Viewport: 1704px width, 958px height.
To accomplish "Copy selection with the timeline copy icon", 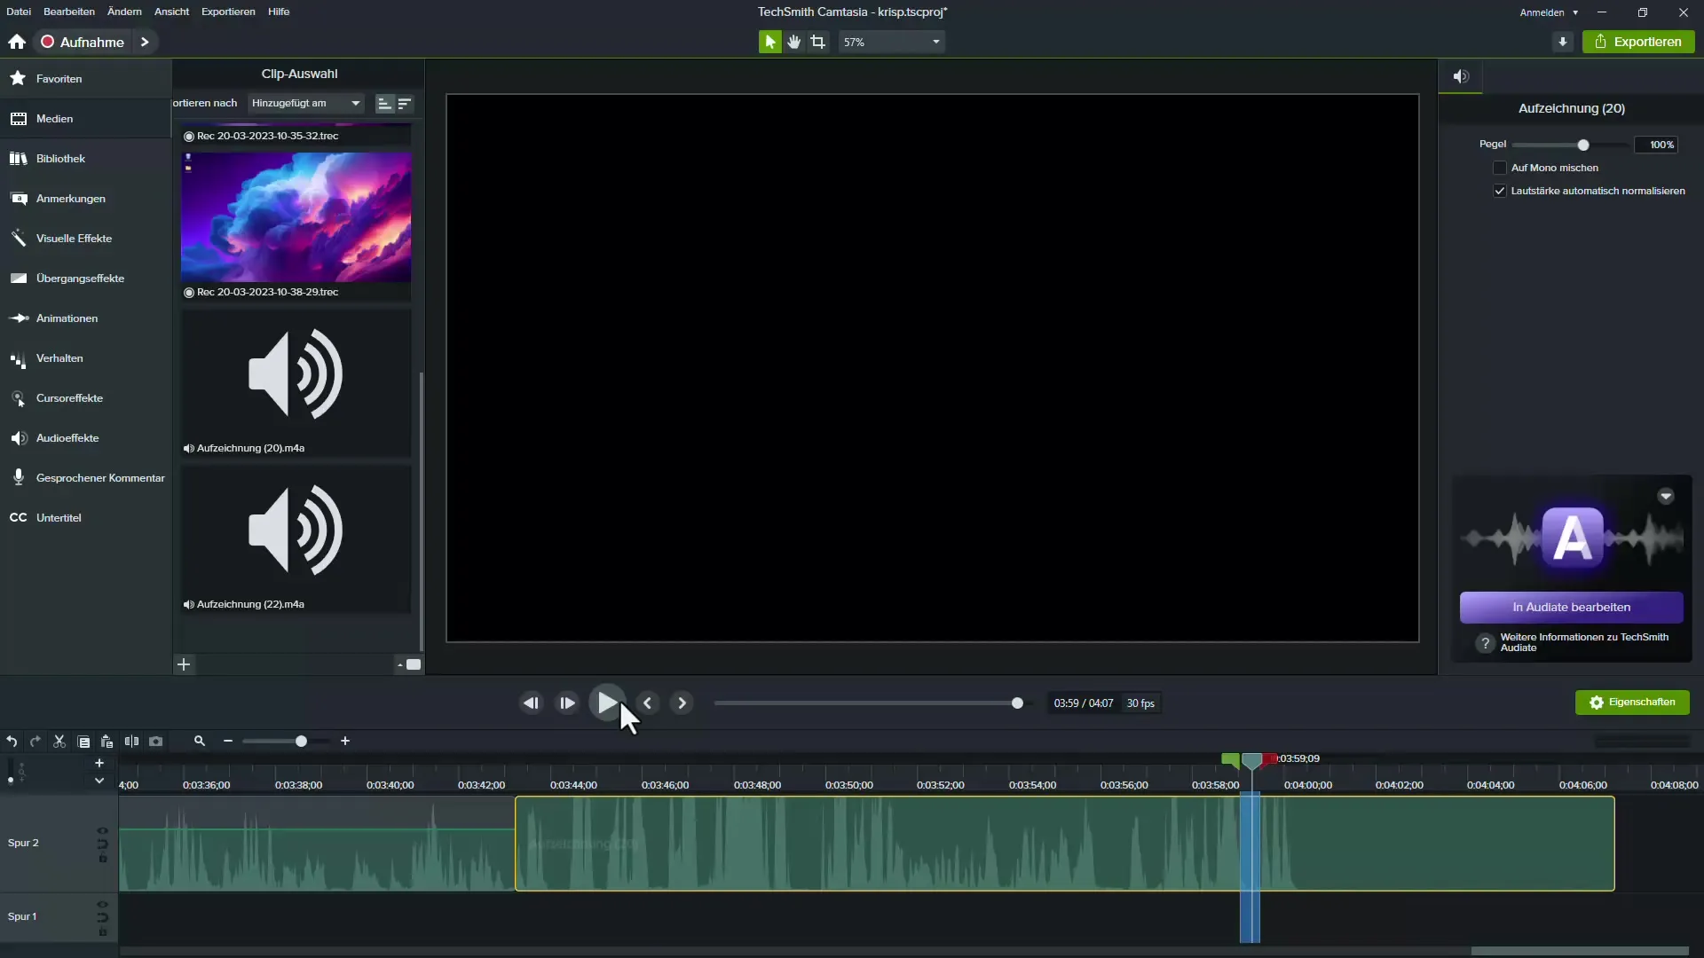I will pos(83,742).
